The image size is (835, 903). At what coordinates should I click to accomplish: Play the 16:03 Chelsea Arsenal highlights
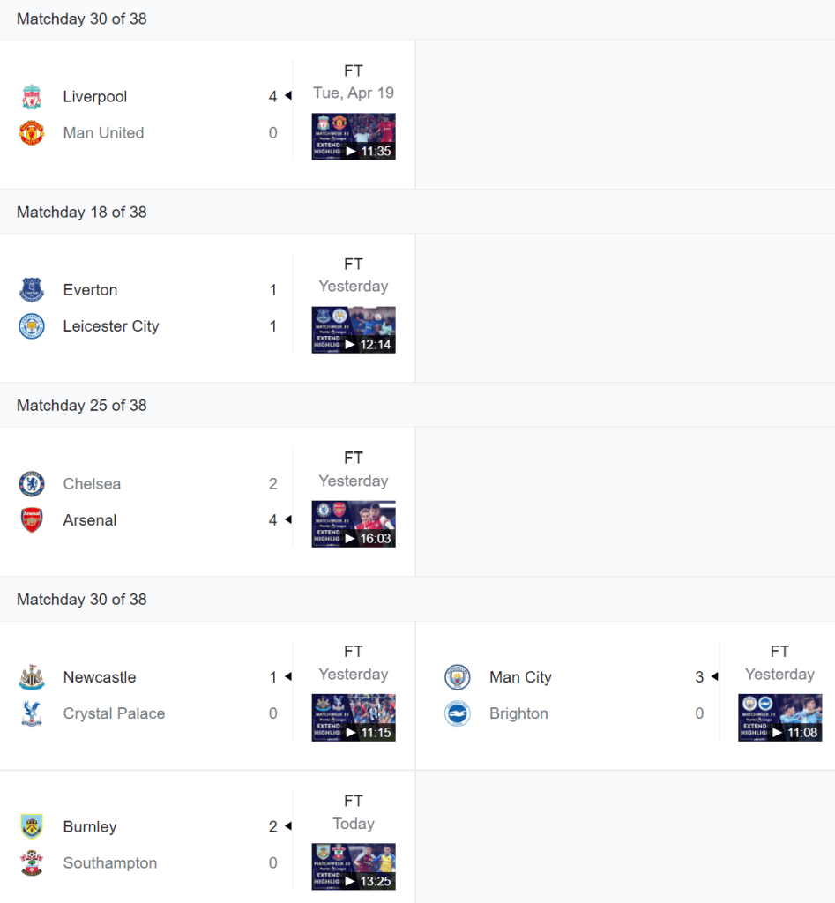[354, 524]
